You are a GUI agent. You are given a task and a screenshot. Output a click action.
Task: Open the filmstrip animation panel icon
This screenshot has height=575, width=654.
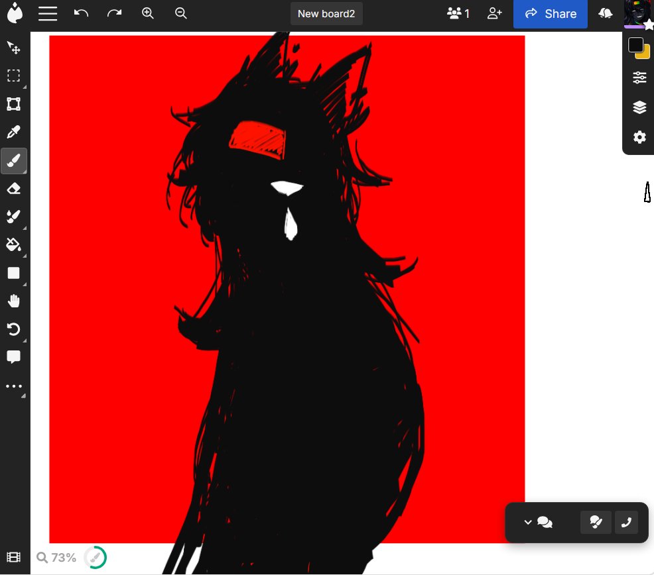[x=14, y=557]
